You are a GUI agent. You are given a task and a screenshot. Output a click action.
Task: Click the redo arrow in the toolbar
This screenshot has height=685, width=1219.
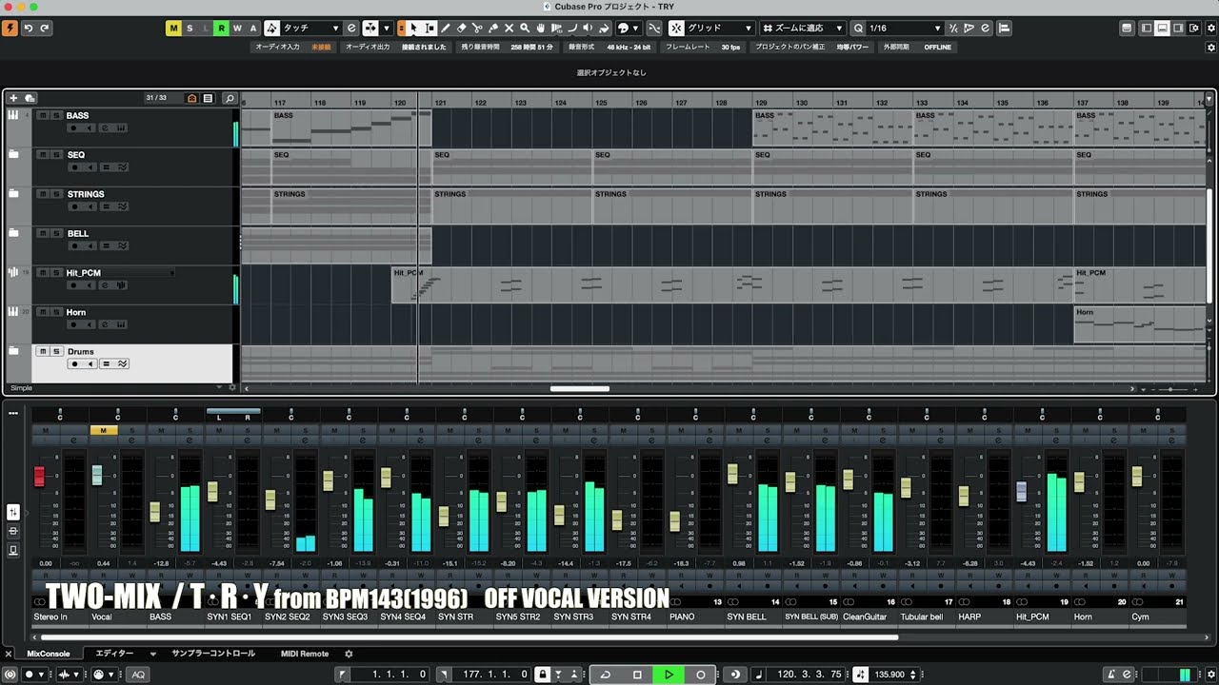click(44, 29)
